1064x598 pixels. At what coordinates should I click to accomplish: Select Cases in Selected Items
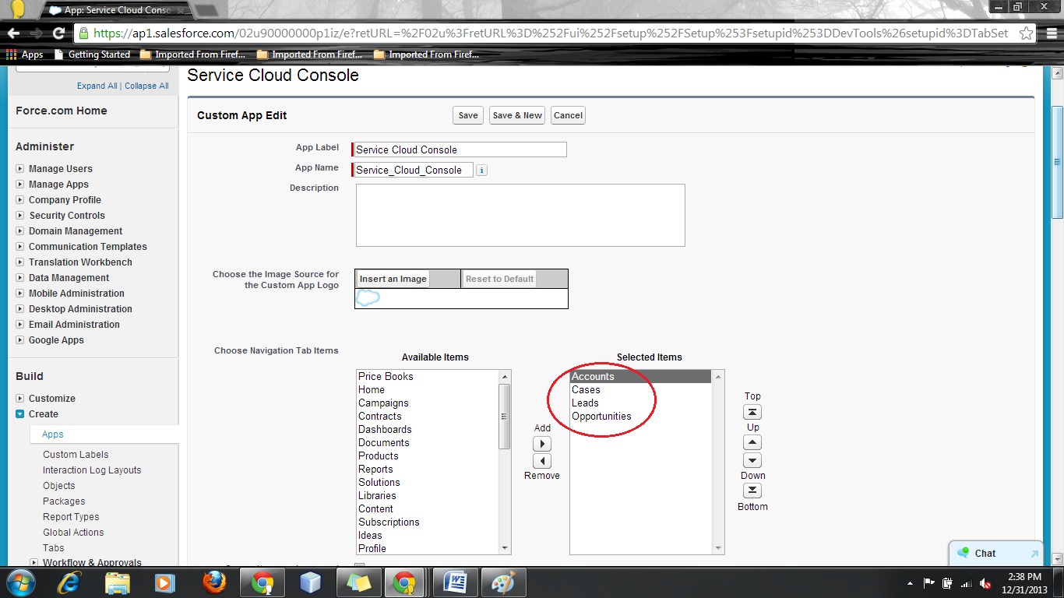pyautogui.click(x=640, y=390)
